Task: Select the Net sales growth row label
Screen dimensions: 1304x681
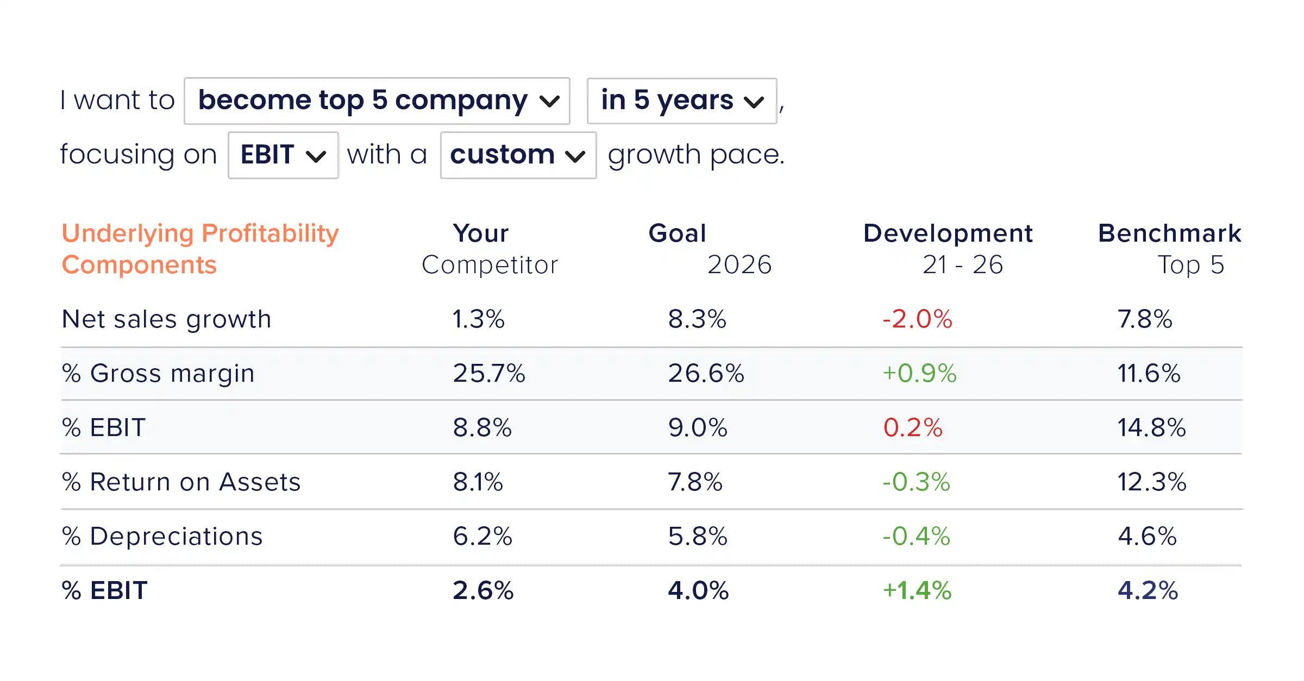Action: point(166,319)
